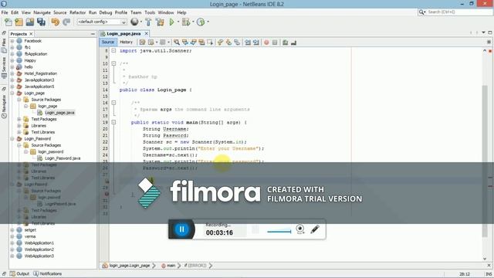Collapse the Javadoc comment fold at line 10
494x278 pixels.
point(113,63)
